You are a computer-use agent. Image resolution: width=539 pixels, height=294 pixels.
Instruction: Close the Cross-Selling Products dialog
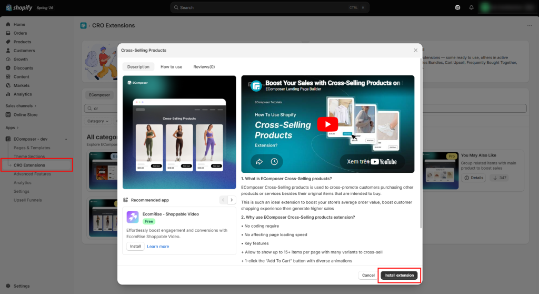416,50
